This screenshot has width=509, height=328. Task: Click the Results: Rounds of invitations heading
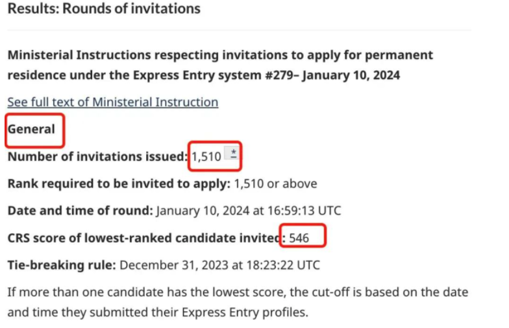[x=104, y=9]
